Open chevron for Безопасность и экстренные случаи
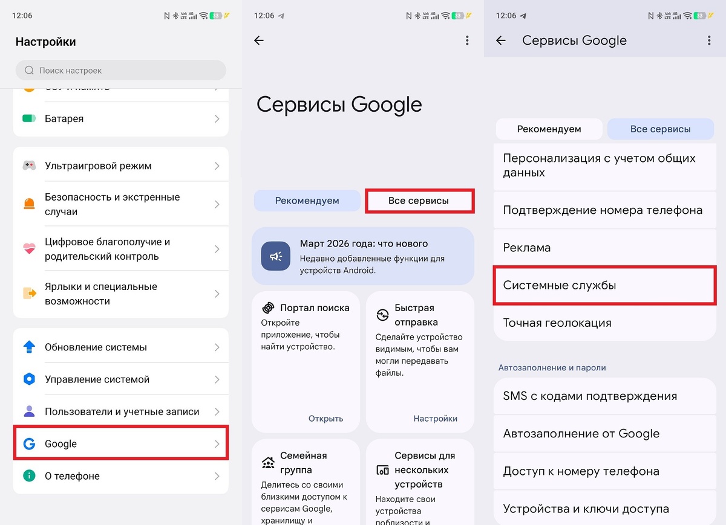 pos(217,204)
